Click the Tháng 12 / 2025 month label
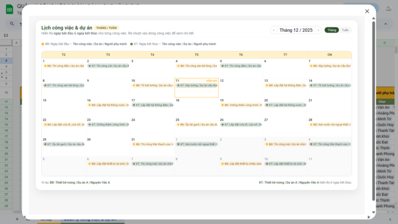Screen dimensions: 398x224 pyautogui.click(x=296, y=30)
